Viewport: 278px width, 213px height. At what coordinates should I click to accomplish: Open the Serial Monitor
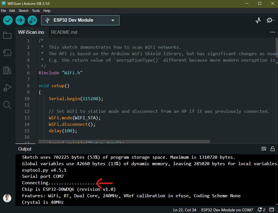point(270,20)
